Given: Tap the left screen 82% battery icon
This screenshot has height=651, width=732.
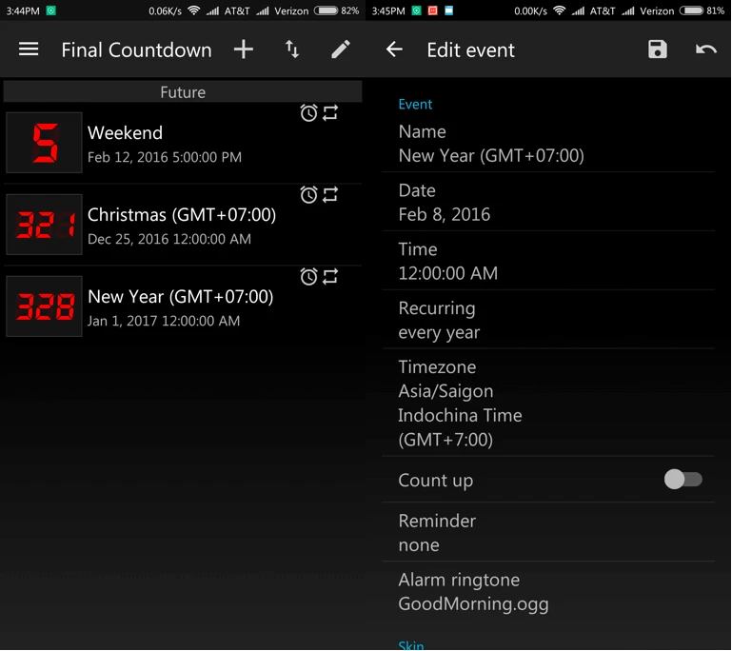Looking at the screenshot, I should (x=326, y=10).
